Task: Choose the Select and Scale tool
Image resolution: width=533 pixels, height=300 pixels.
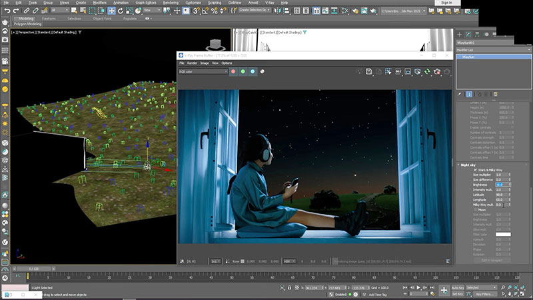Action: [129, 11]
